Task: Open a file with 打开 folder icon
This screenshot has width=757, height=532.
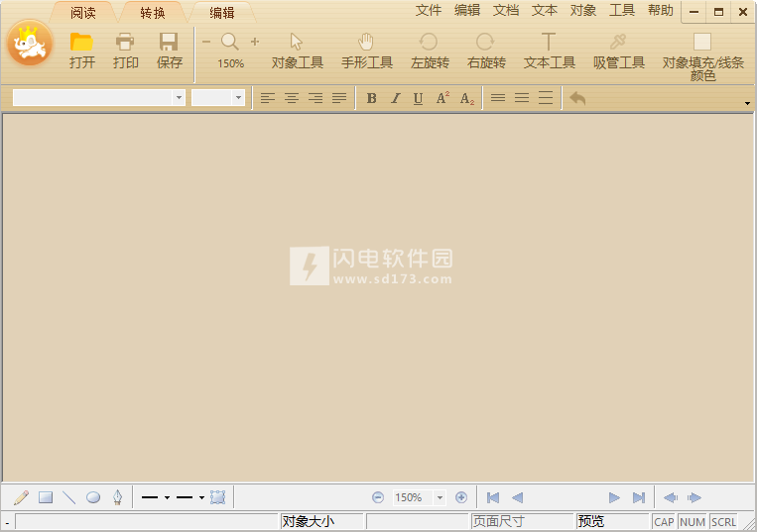Action: coord(81,51)
